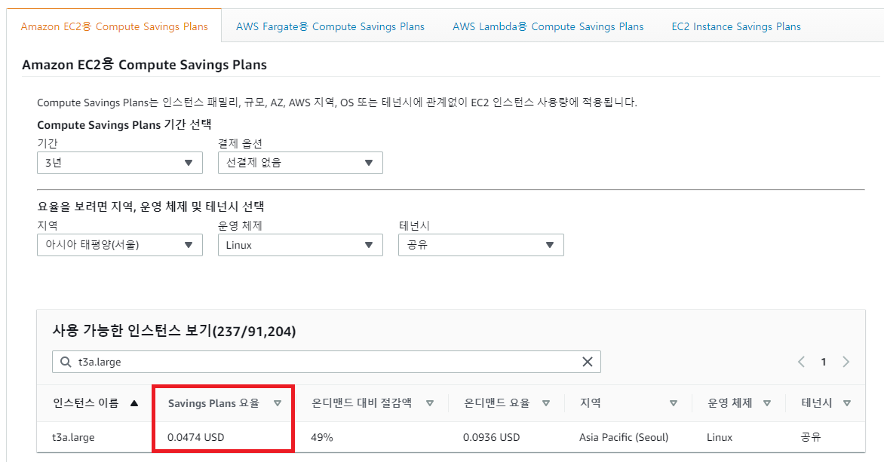
Task: Switch to AWS Fargate Compute Savings Plans tab
Action: (x=330, y=26)
